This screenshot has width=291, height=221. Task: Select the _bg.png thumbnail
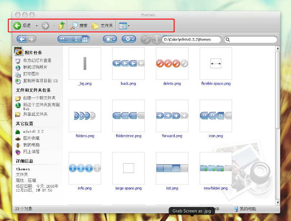(x=85, y=64)
